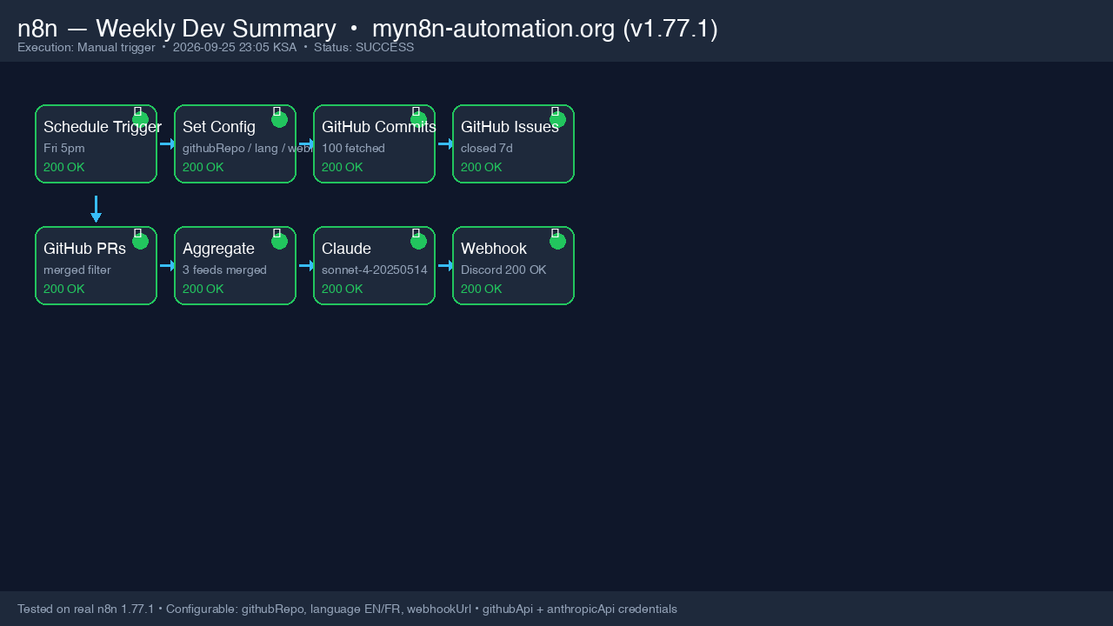
Task: Open the Webhook node title
Action: pos(494,249)
